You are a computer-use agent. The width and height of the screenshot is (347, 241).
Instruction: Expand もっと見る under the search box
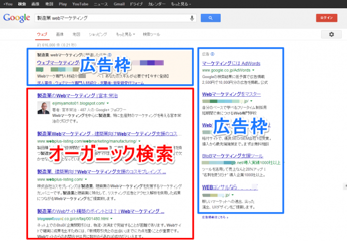(x=125, y=34)
